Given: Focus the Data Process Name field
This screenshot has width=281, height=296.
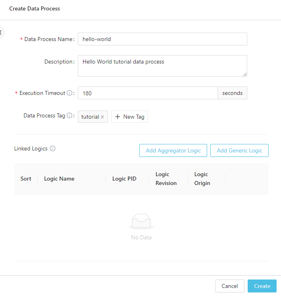Looking at the screenshot, I should pyautogui.click(x=162, y=39).
